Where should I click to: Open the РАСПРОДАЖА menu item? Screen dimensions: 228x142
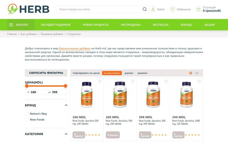point(131,25)
